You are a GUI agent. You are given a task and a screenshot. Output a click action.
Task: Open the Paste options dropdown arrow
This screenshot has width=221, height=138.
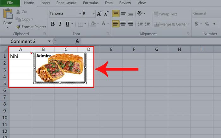pyautogui.click(x=8, y=28)
